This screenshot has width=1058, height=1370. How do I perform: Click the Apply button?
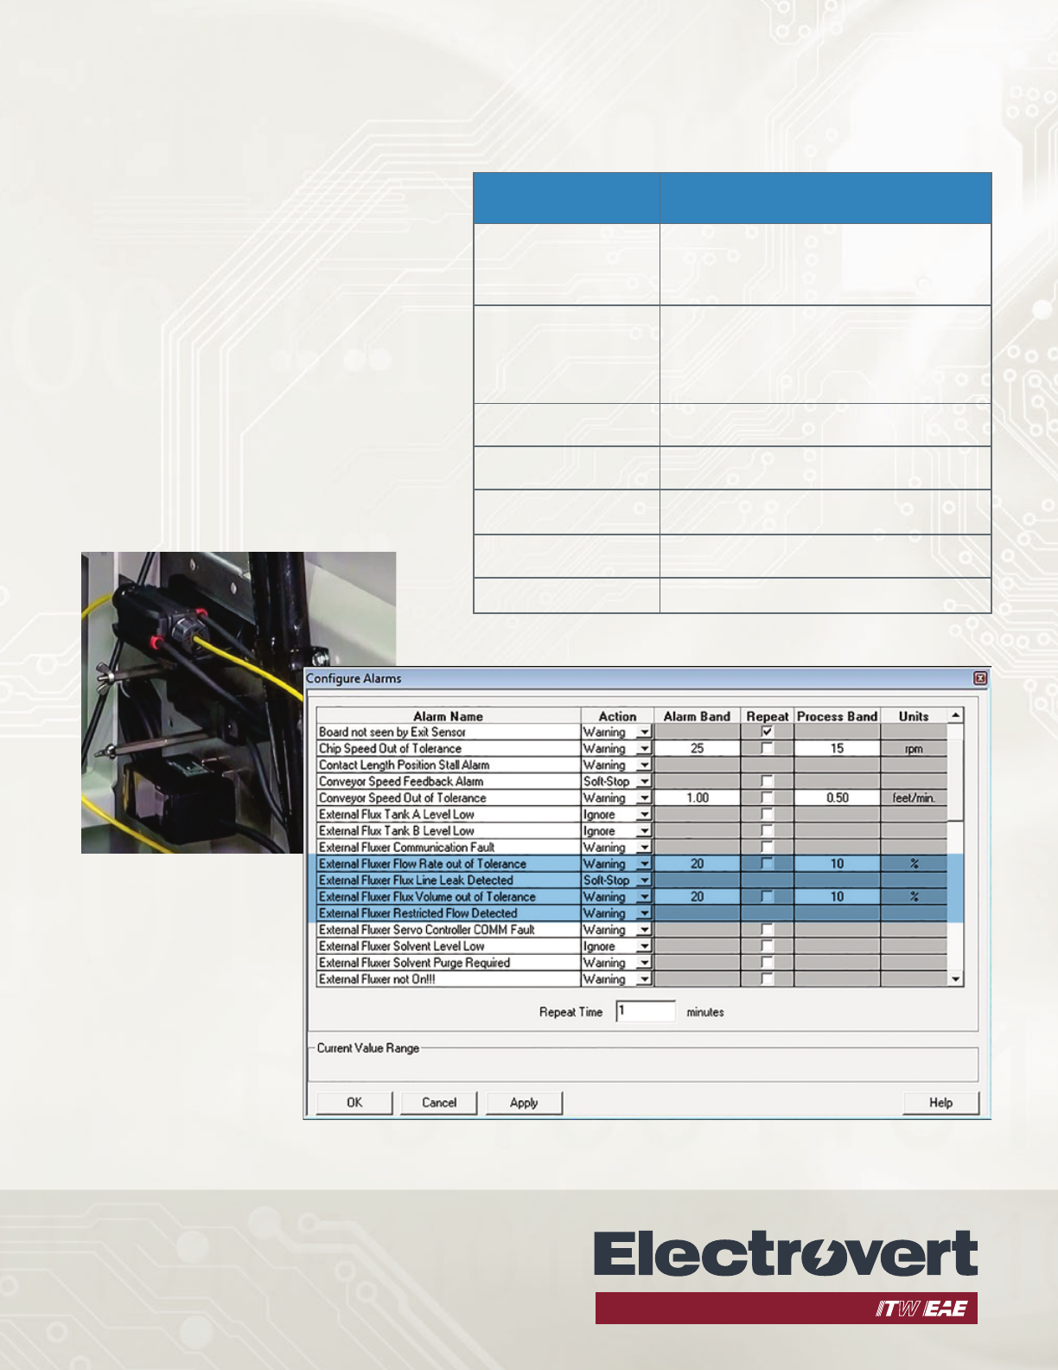(524, 1103)
